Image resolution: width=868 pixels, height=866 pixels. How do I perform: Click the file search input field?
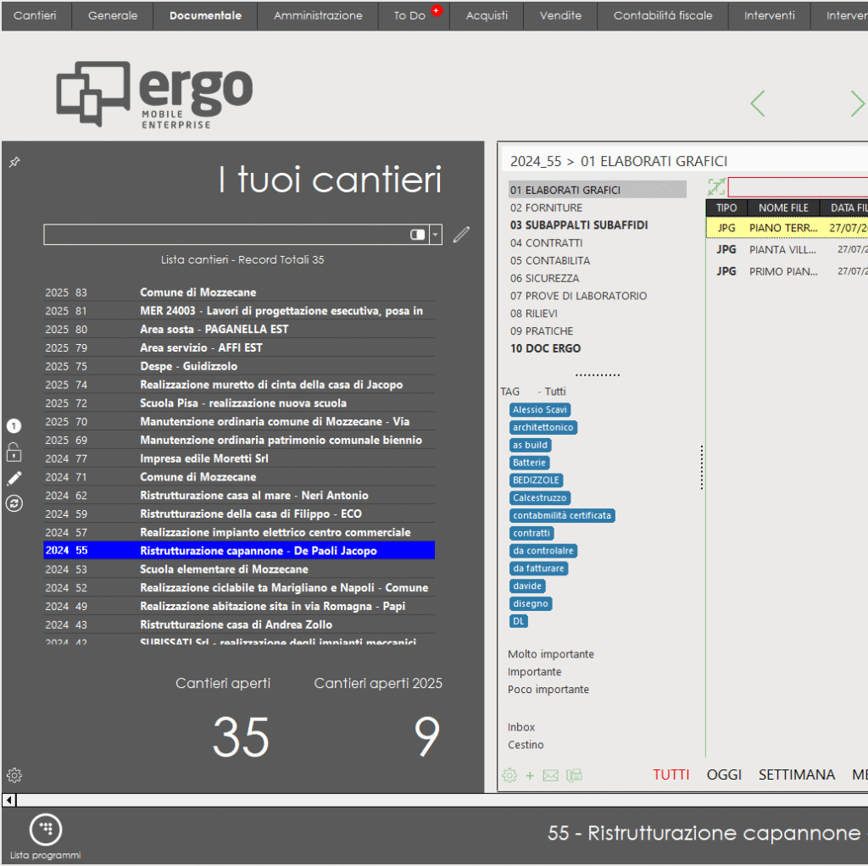[x=798, y=187]
